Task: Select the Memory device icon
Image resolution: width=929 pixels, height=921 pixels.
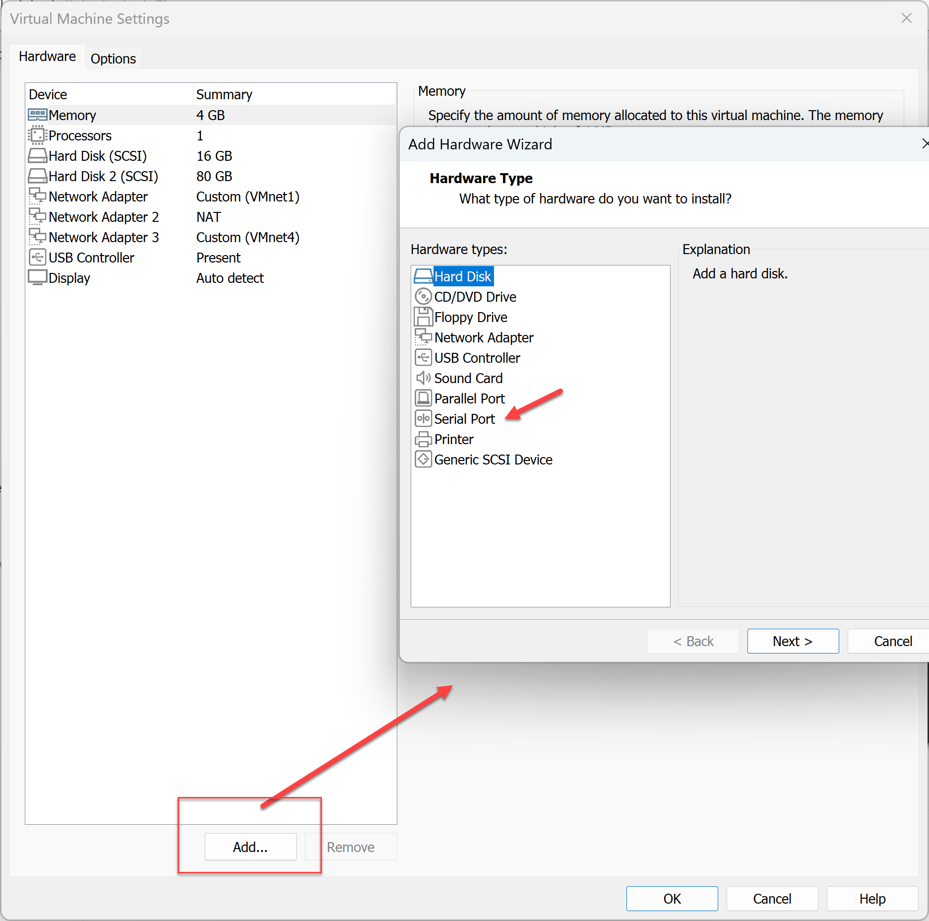Action: pyautogui.click(x=38, y=115)
